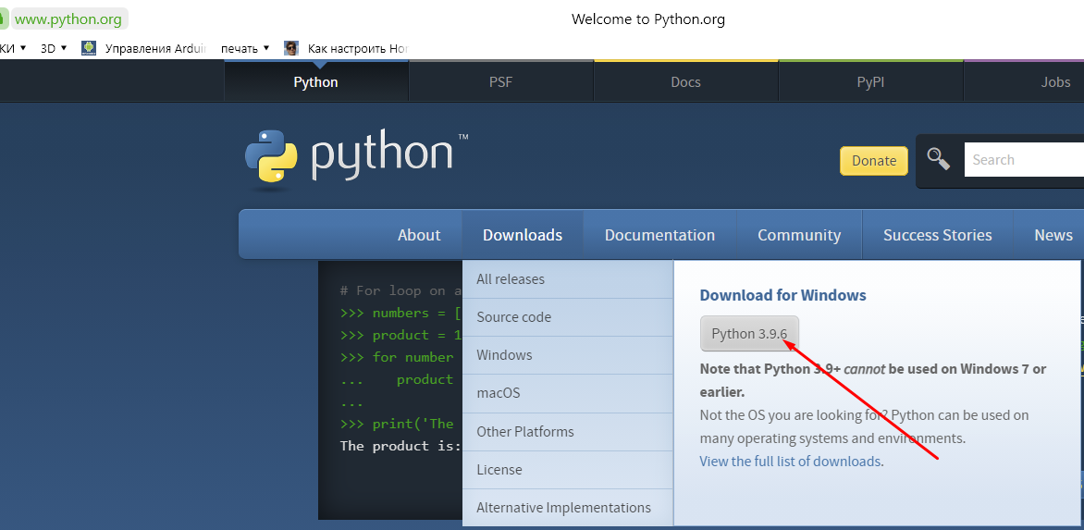Click the www.python.org address field

tap(68, 19)
